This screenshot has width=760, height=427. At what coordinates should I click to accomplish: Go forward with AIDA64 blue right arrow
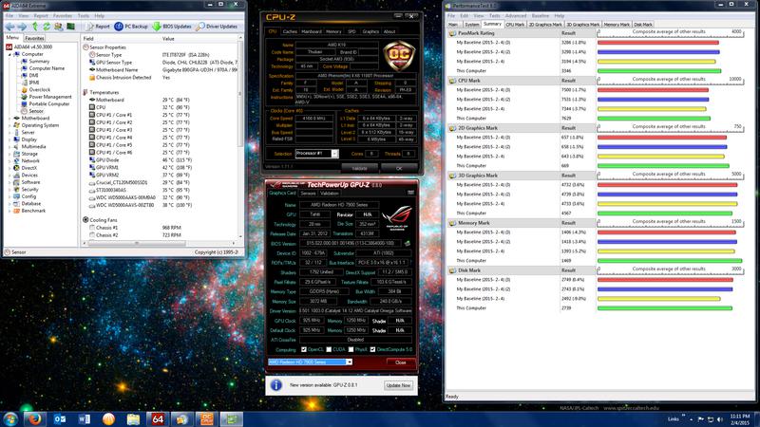[22, 27]
